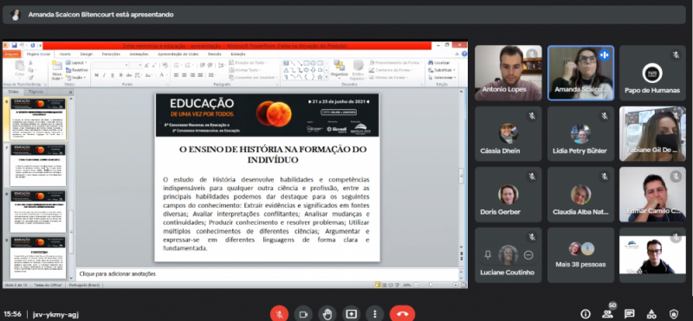Switch to the Design ribbon tab

pos(86,54)
